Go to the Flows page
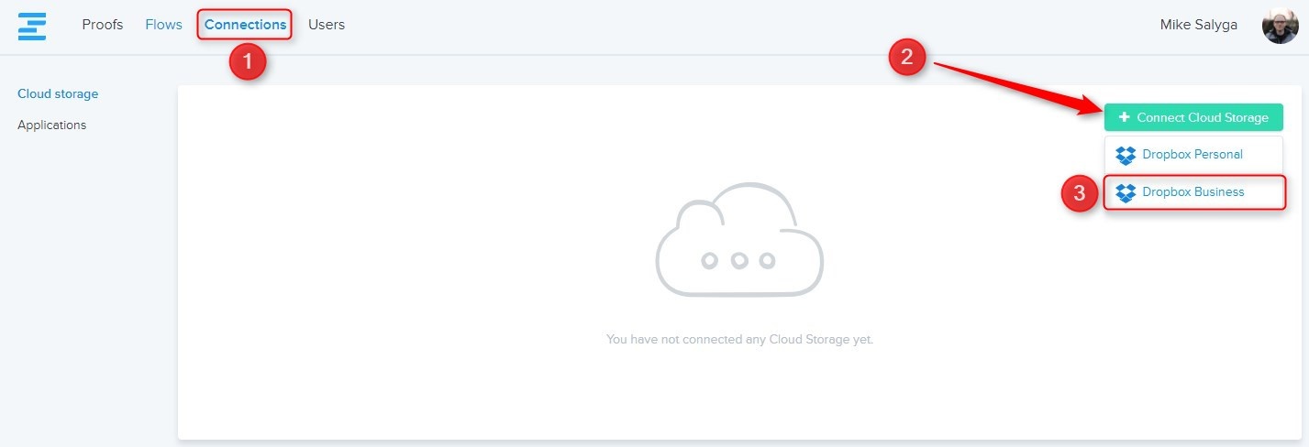The image size is (1309, 447). click(163, 25)
